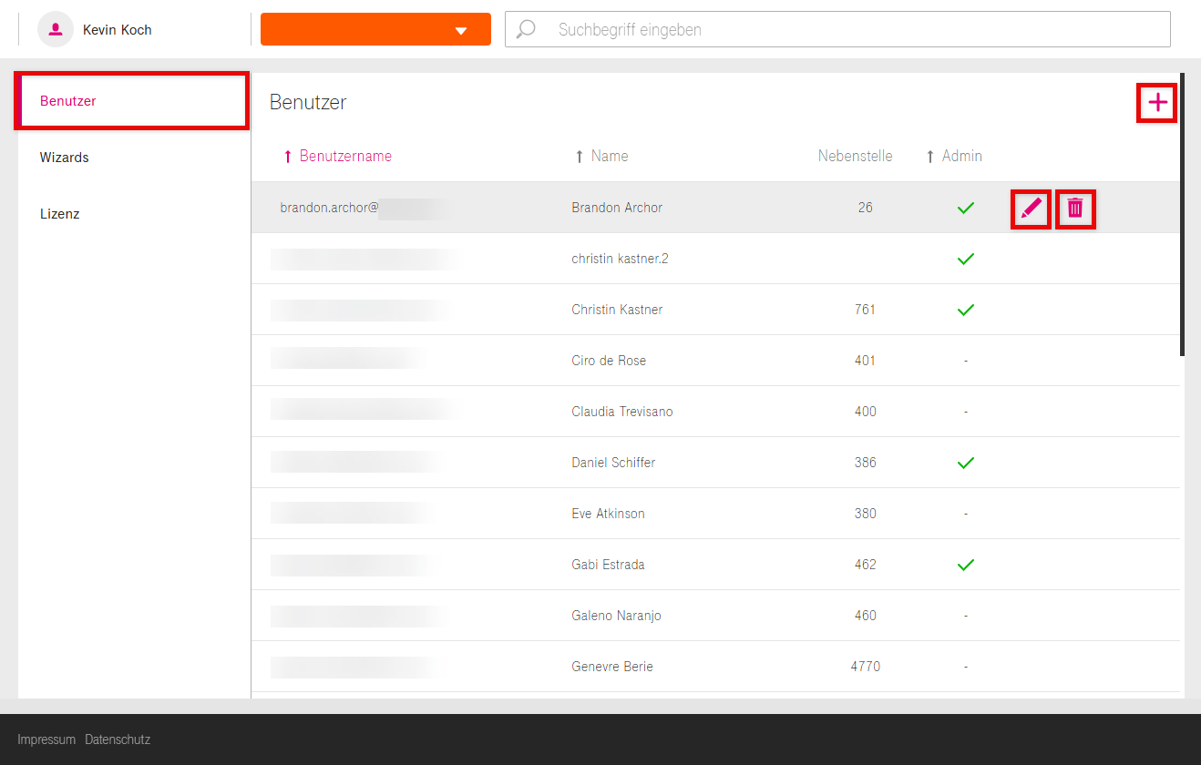This screenshot has width=1201, height=765.
Task: Switch to Wizards in the sidebar
Action: 65,158
